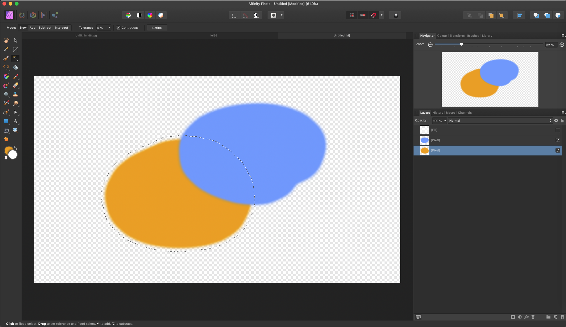The height and width of the screenshot is (327, 566).
Task: Open the Tolerance dropdown
Action: click(109, 28)
